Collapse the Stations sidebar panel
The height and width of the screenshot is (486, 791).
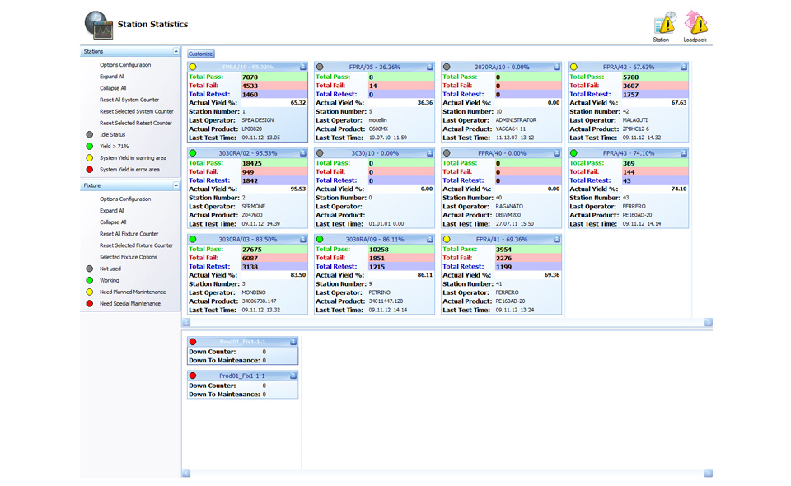(x=176, y=52)
